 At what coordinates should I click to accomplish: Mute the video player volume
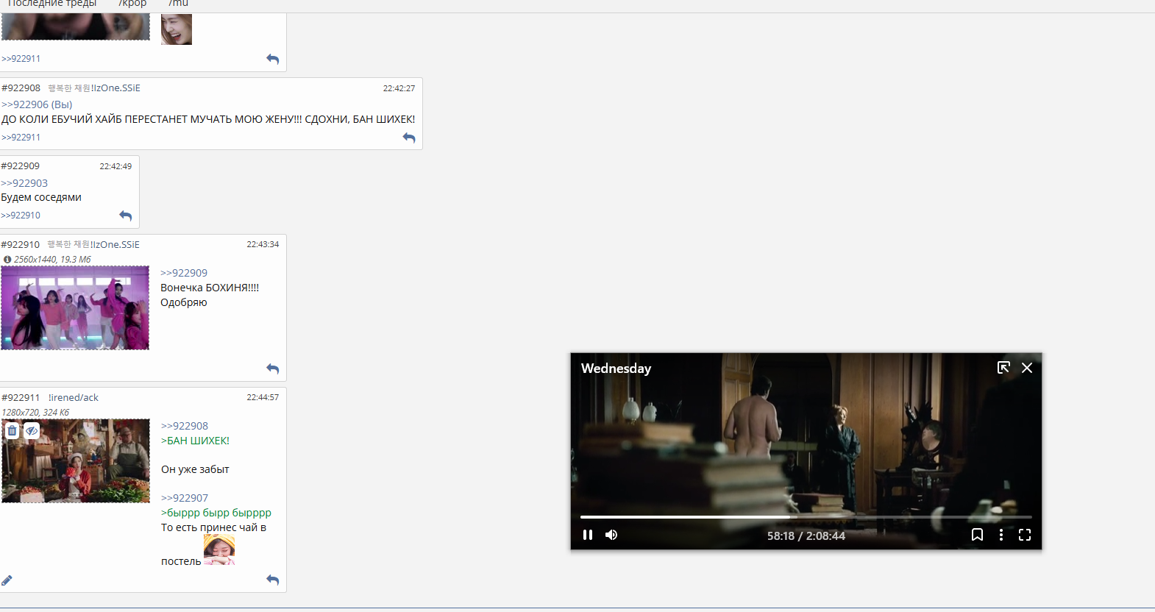click(611, 535)
